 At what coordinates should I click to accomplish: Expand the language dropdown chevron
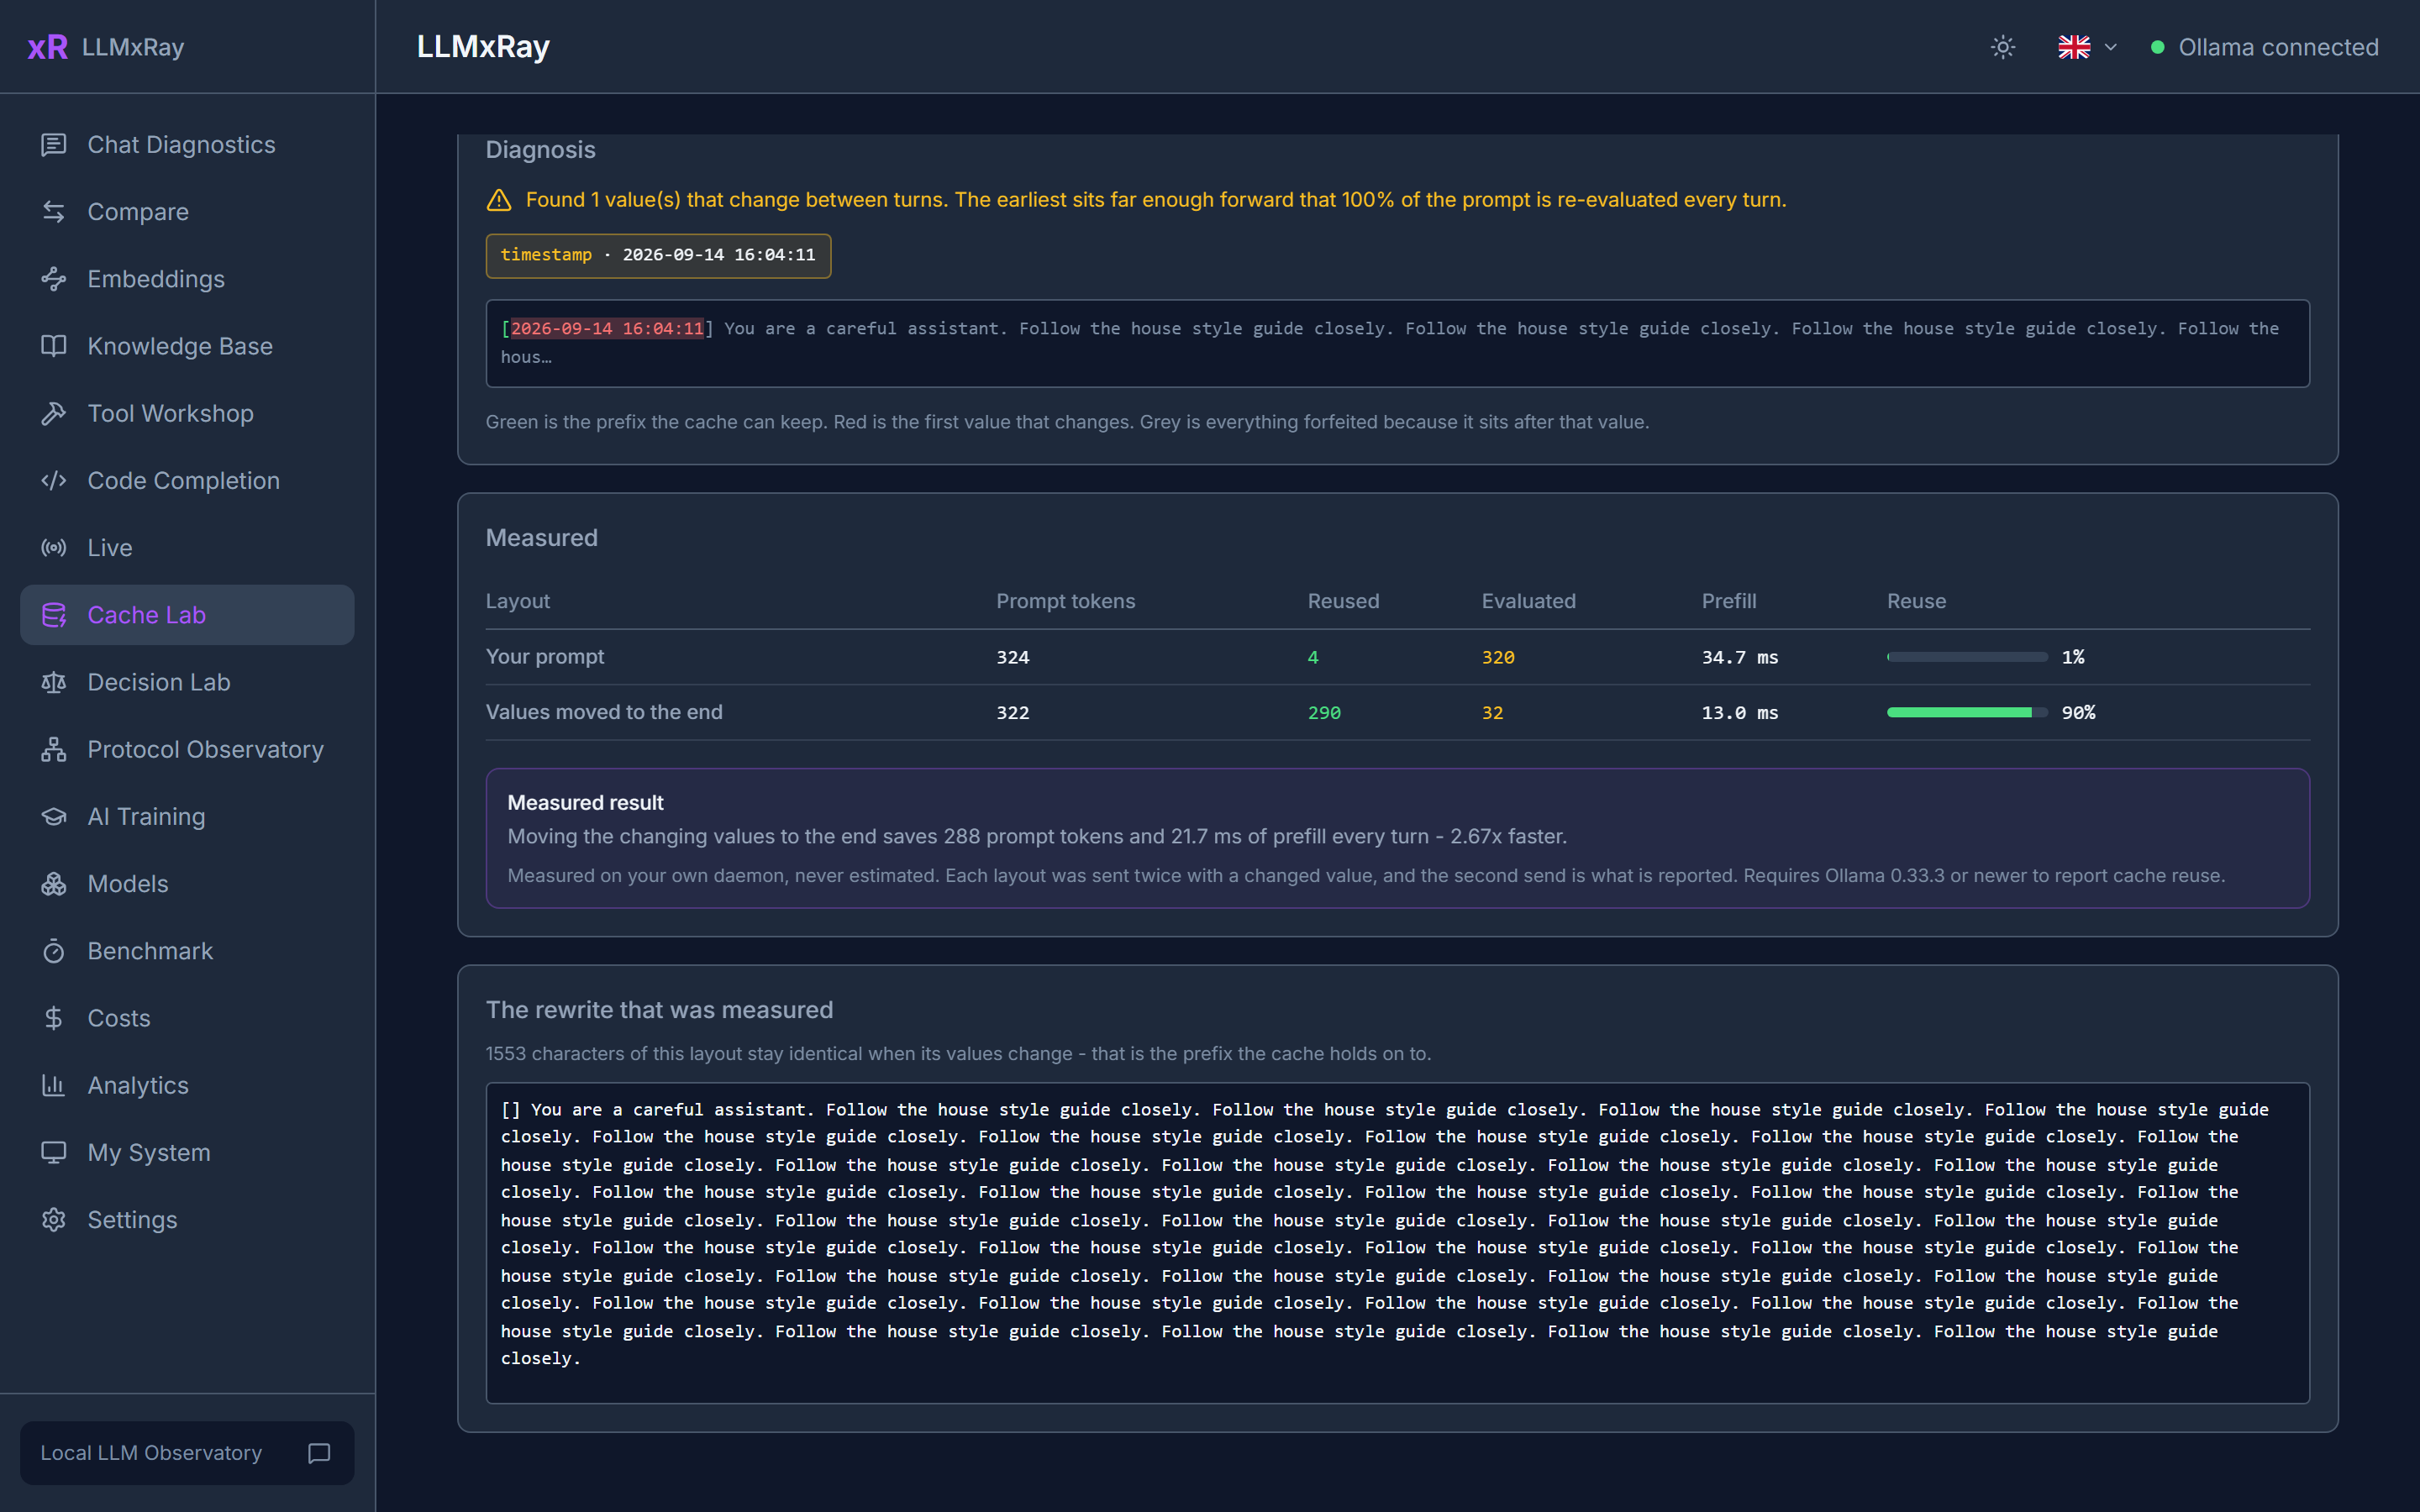click(2111, 47)
